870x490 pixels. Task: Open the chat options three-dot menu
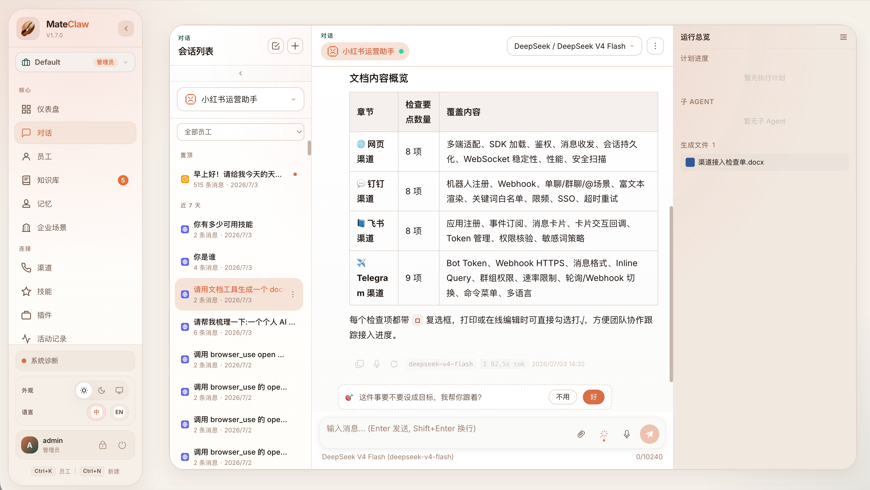pos(655,46)
